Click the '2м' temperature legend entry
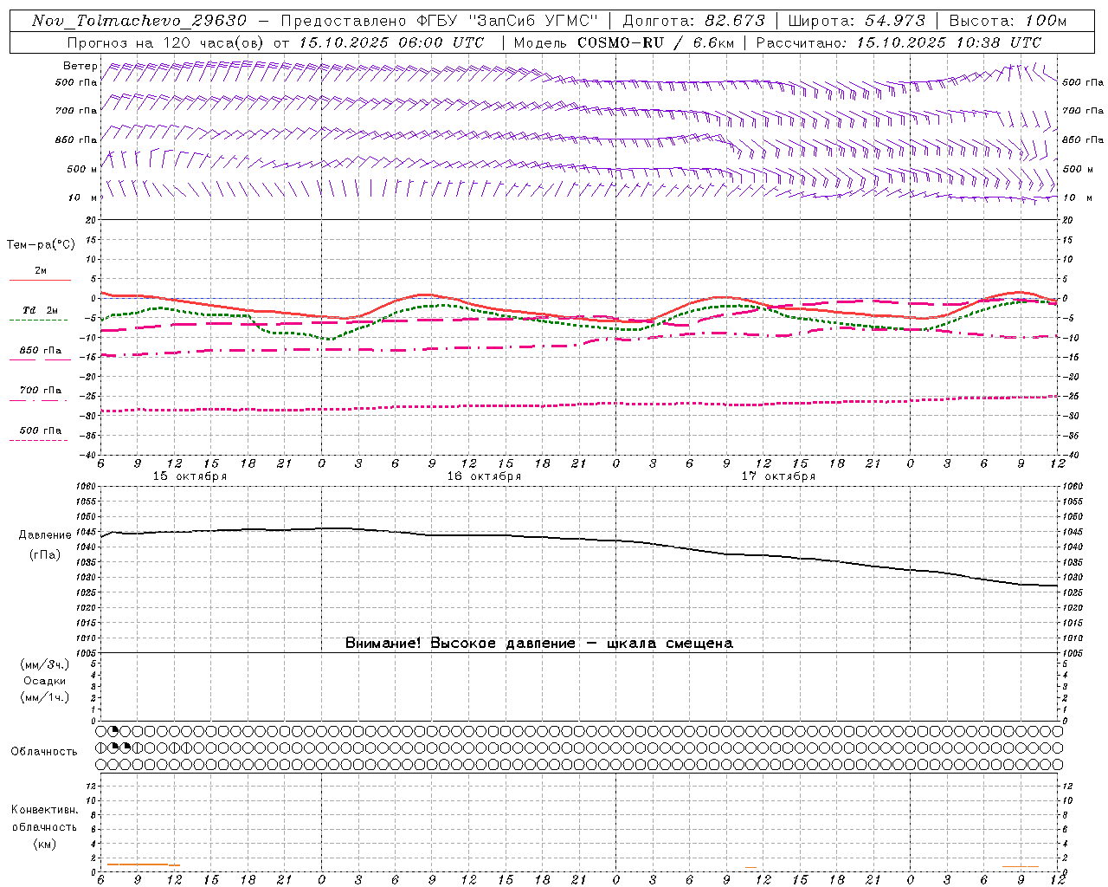This screenshot has width=1108, height=887. pos(40,270)
